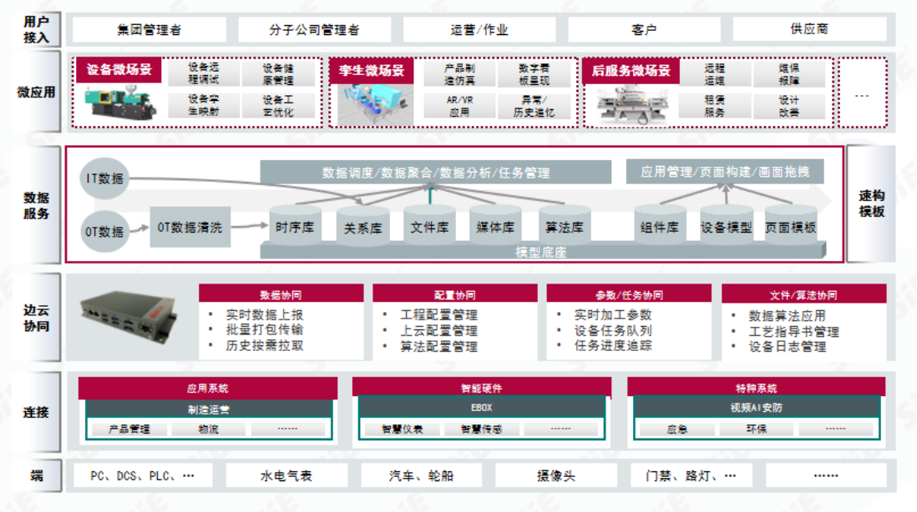This screenshot has width=917, height=512.
Task: Open 远程运维 tile
Action: click(x=715, y=74)
